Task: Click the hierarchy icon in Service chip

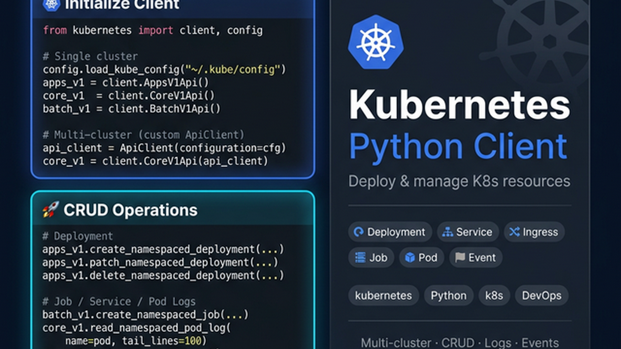Action: tap(448, 232)
